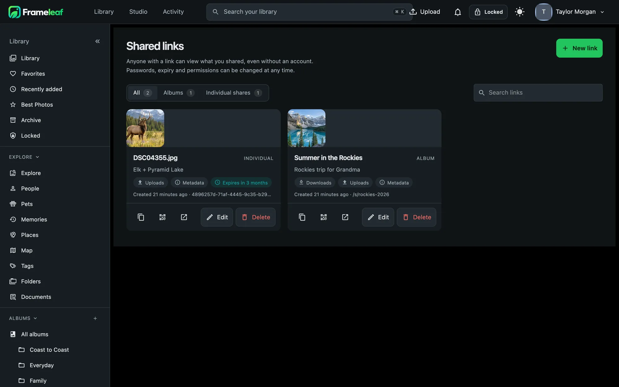Open the elk photo thumbnail

tap(145, 128)
